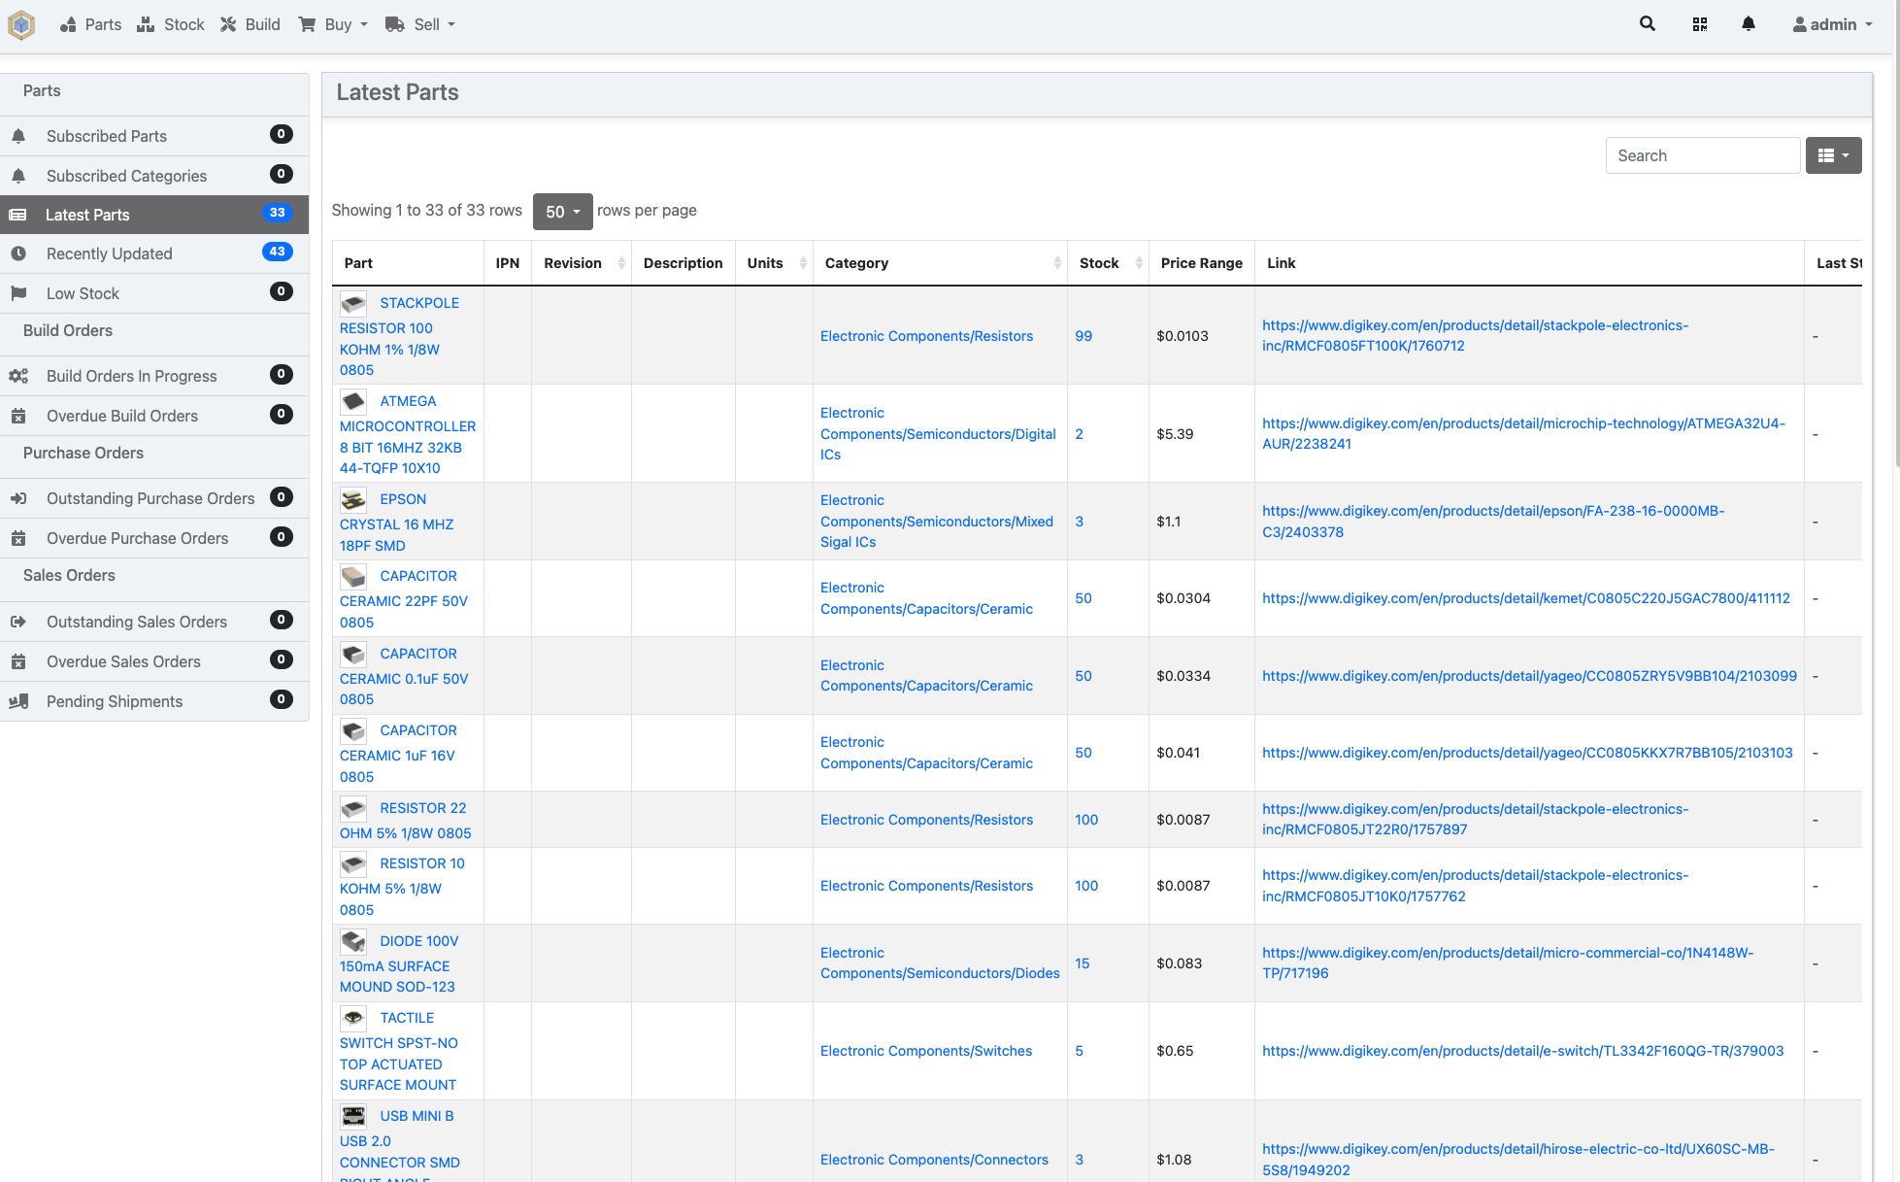
Task: Click the ATMEGA microcontroller part thumbnail
Action: coord(353,401)
